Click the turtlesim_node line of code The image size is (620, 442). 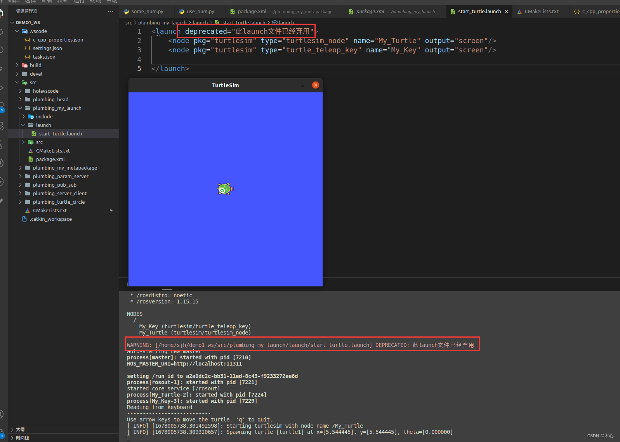coord(332,41)
